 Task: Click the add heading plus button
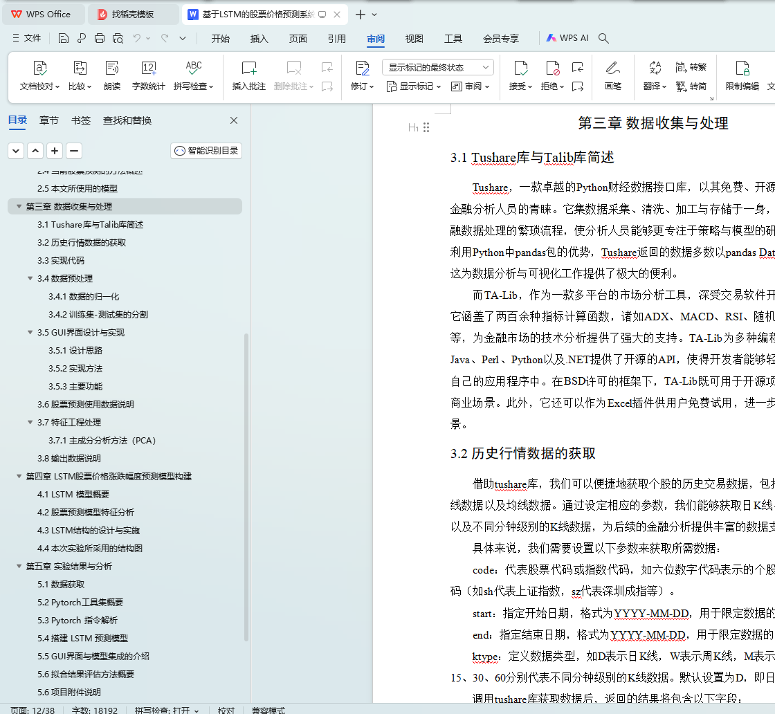point(55,151)
